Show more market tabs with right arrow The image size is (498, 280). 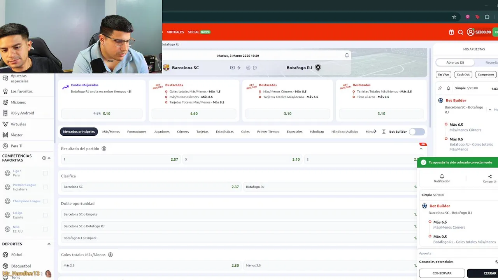(375, 131)
